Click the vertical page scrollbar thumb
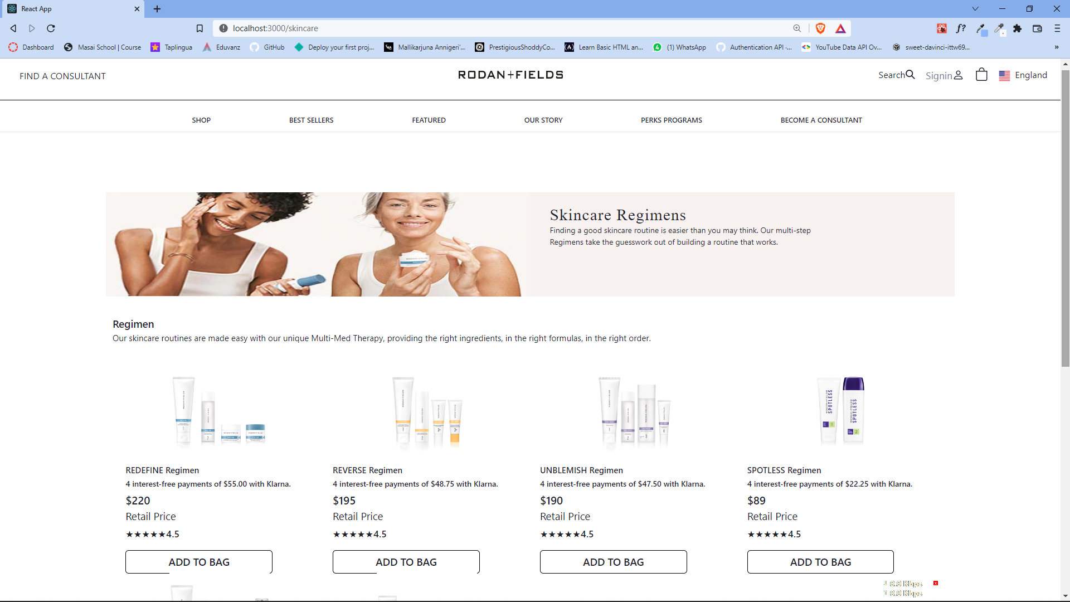Viewport: 1070px width, 602px height. (1065, 217)
